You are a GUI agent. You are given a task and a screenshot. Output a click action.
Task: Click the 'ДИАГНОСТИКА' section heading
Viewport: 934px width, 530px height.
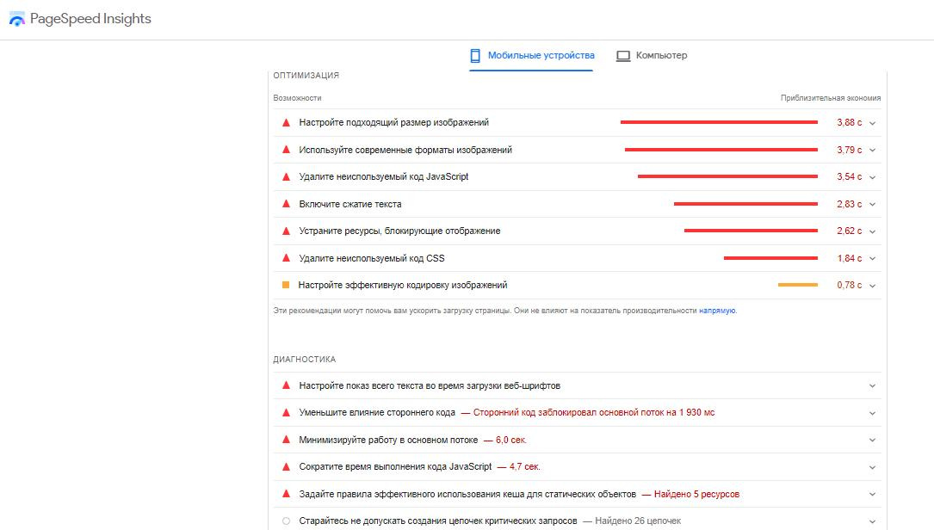305,359
